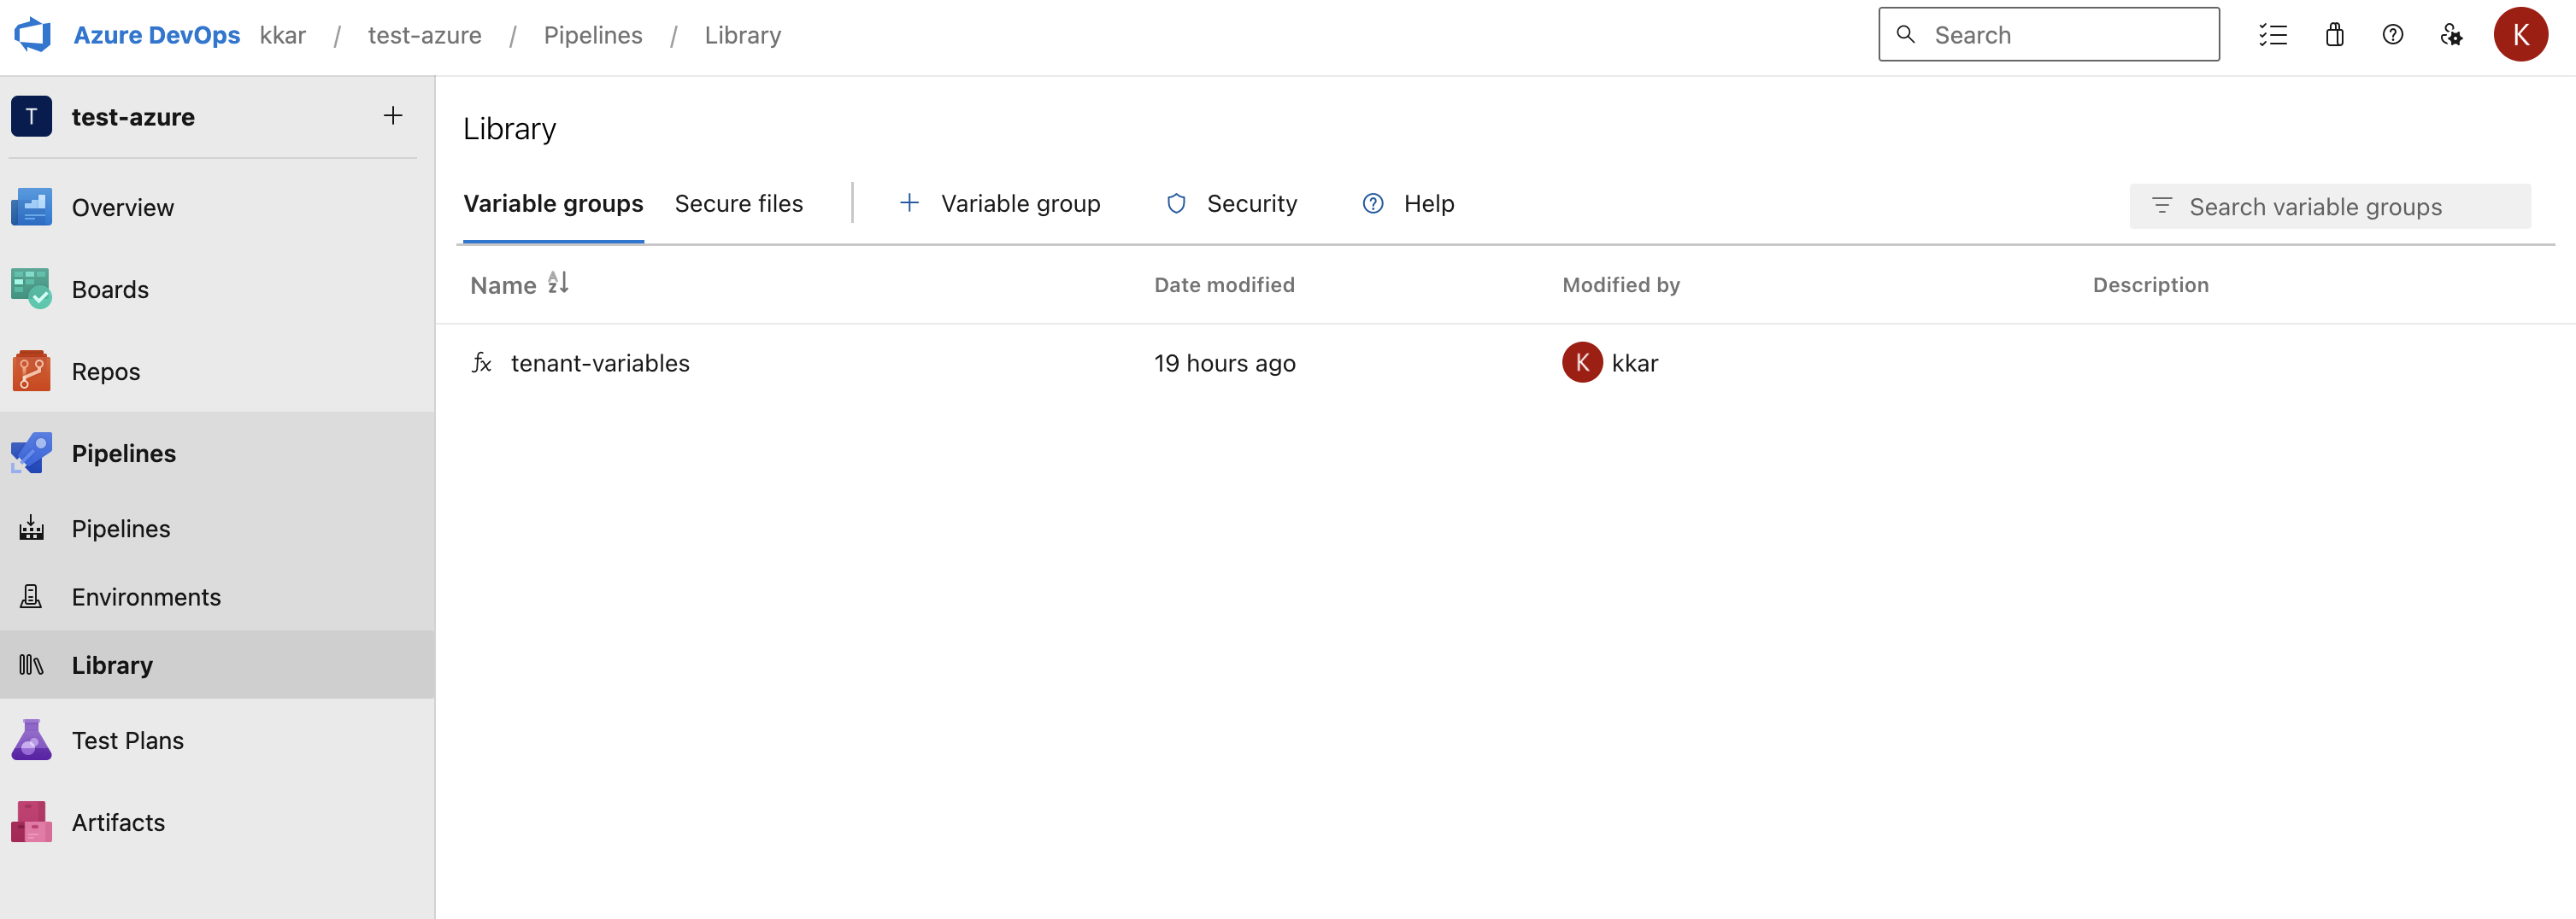
Task: Add a new Variable group
Action: [x=1000, y=204]
